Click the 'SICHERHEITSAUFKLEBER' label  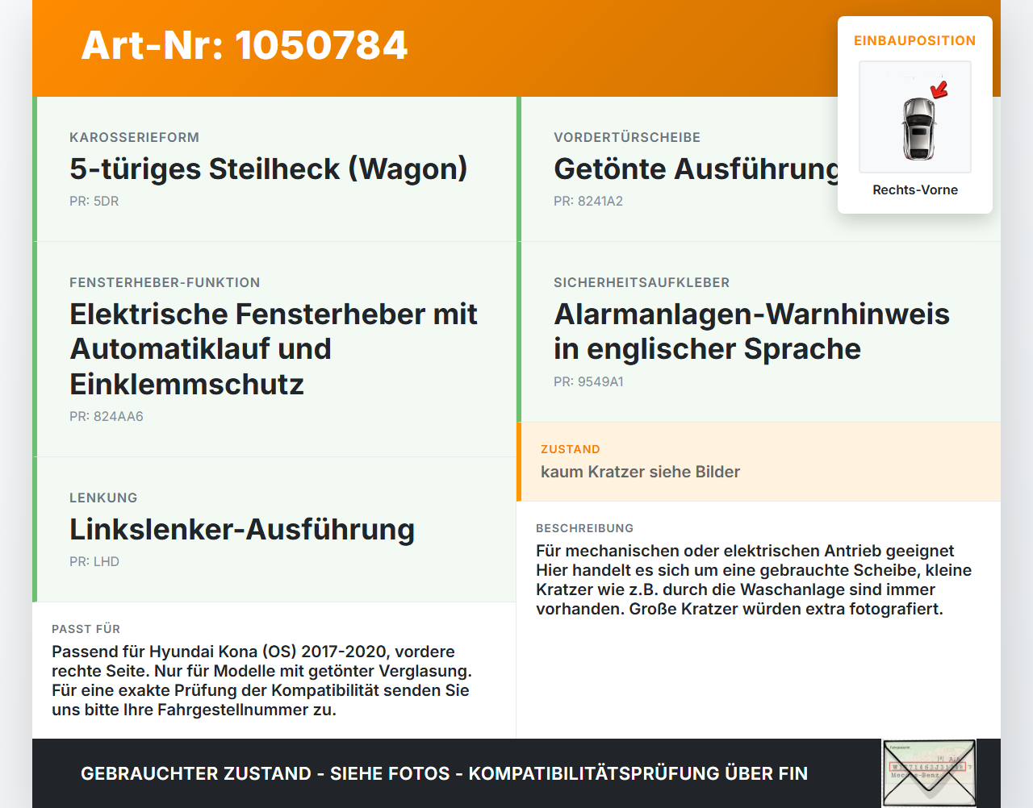(642, 282)
